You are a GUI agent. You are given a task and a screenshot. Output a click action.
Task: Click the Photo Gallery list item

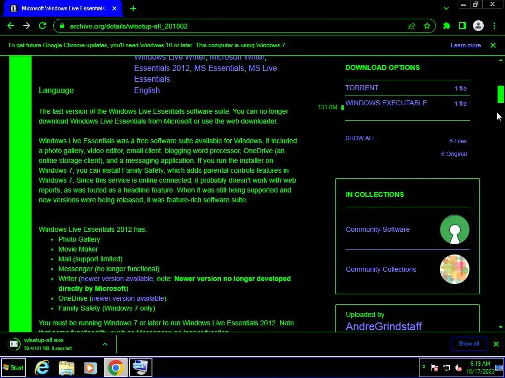click(79, 240)
